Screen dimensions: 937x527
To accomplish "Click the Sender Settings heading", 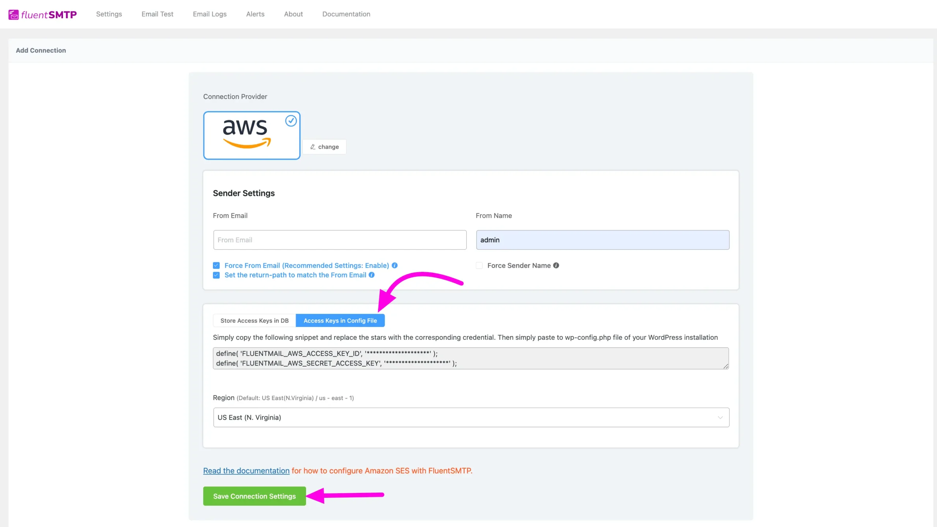I will pyautogui.click(x=244, y=193).
